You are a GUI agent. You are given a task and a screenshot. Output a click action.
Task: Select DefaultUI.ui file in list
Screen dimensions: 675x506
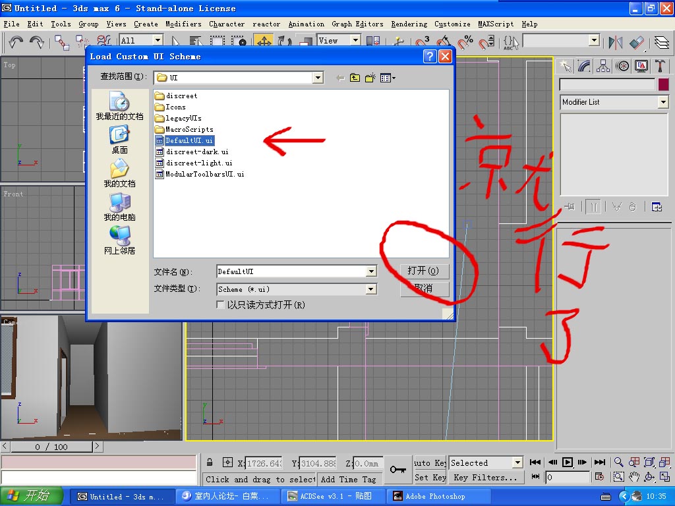point(185,140)
